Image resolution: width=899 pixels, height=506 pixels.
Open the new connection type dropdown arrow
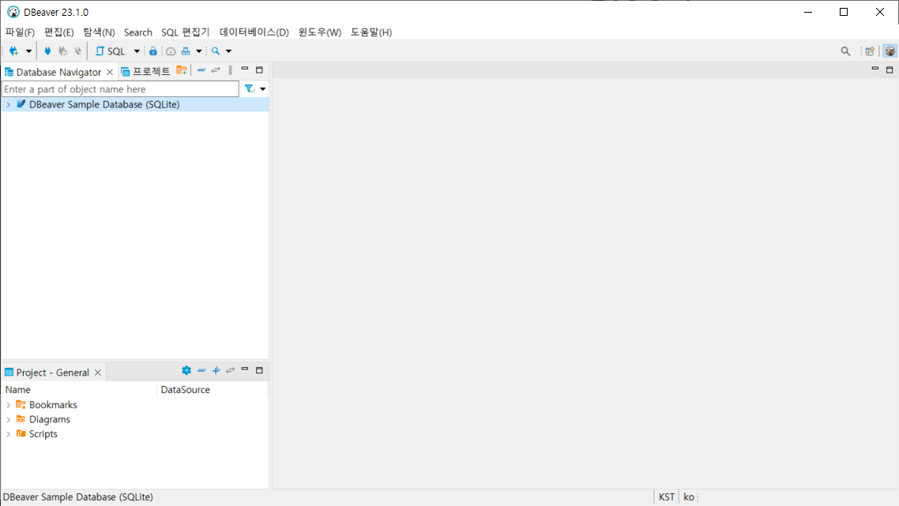[28, 51]
